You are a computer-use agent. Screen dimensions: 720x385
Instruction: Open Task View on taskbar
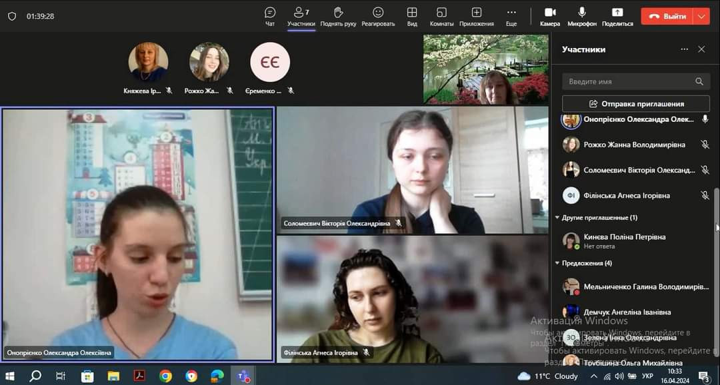[61, 376]
